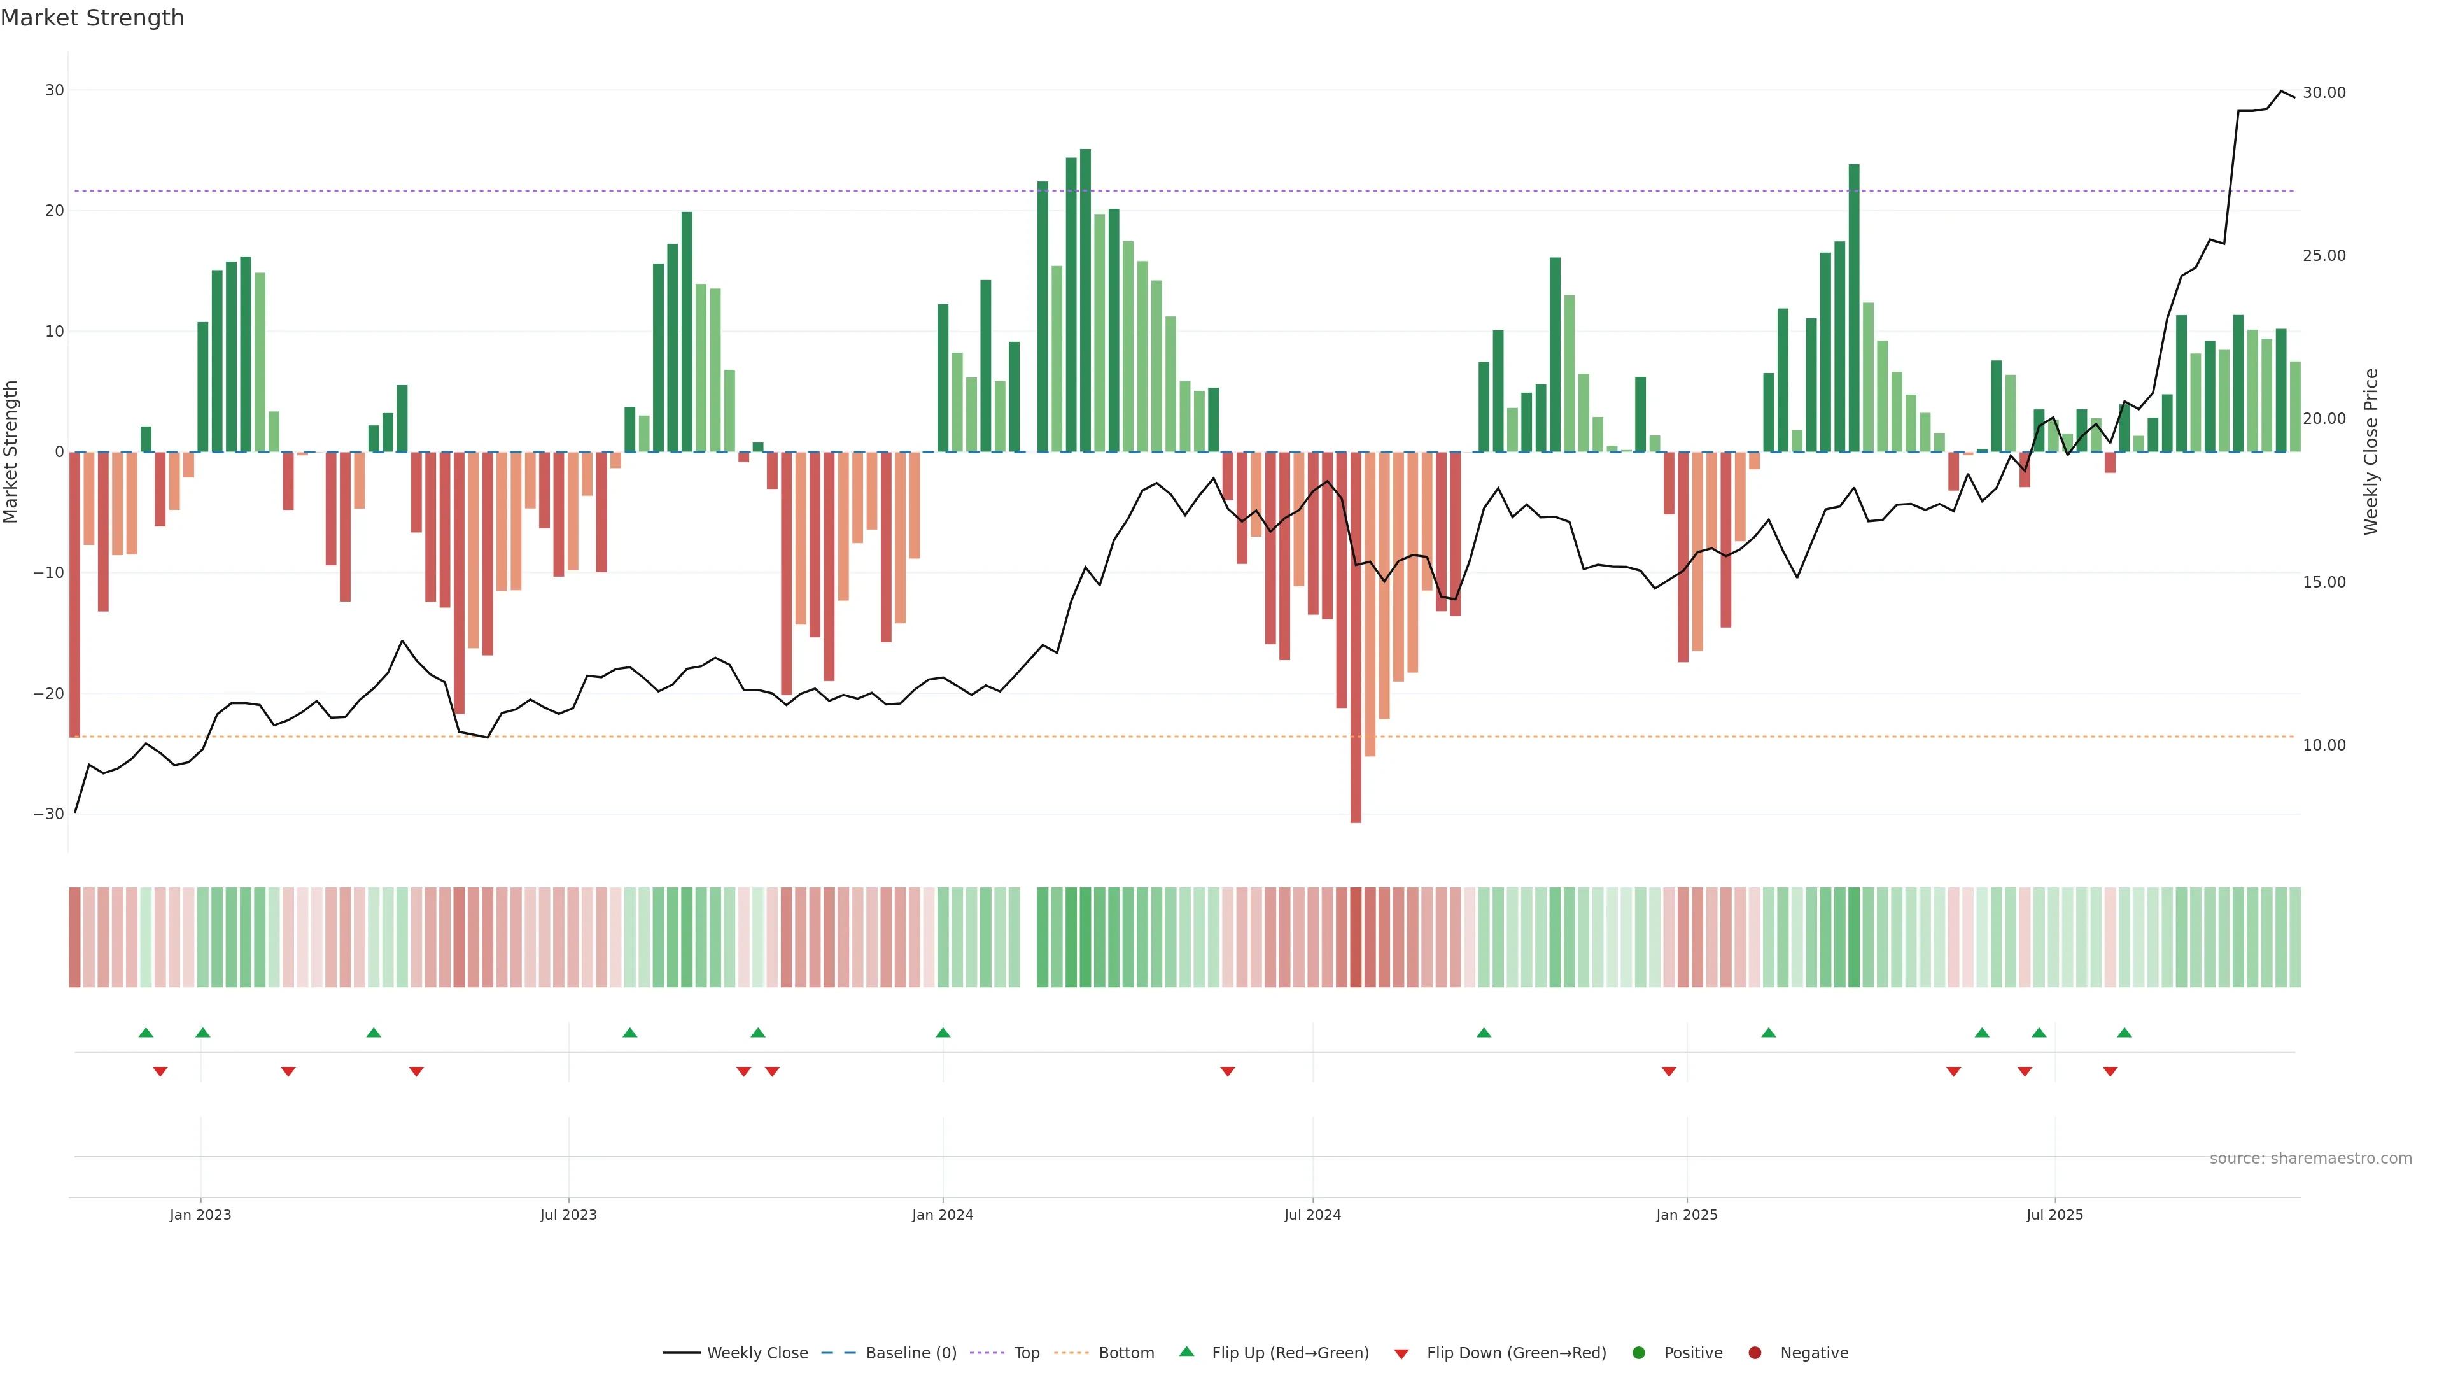2444x1375 pixels.
Task: Click the Market Strength chart title
Action: 92,18
